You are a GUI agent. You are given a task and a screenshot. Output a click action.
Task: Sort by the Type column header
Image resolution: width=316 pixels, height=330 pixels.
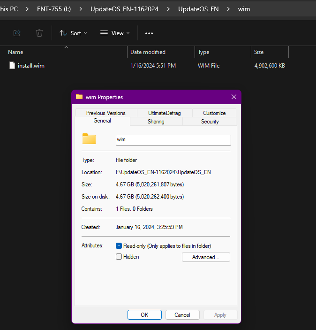click(203, 52)
